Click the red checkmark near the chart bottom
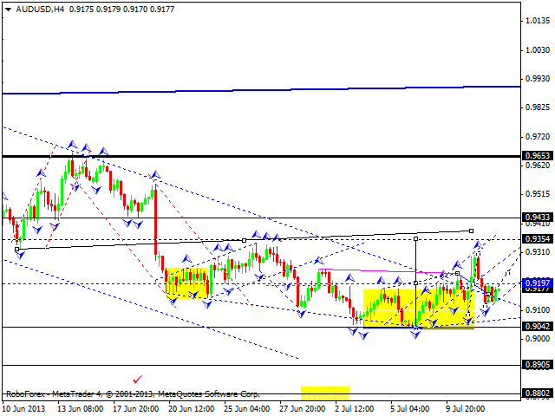The height and width of the screenshot is (416, 555). 137,379
